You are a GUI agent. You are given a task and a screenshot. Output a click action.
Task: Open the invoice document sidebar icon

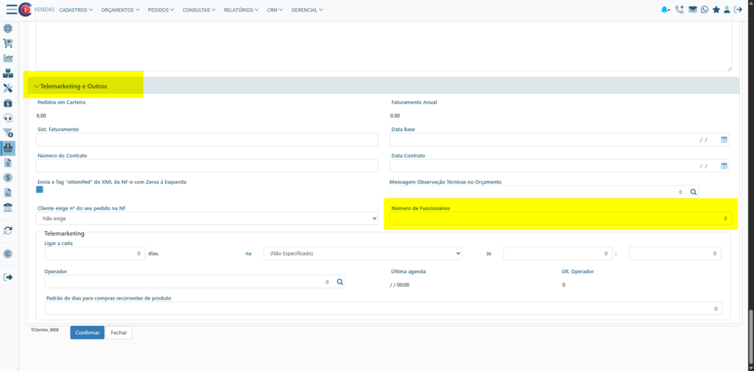pos(7,163)
